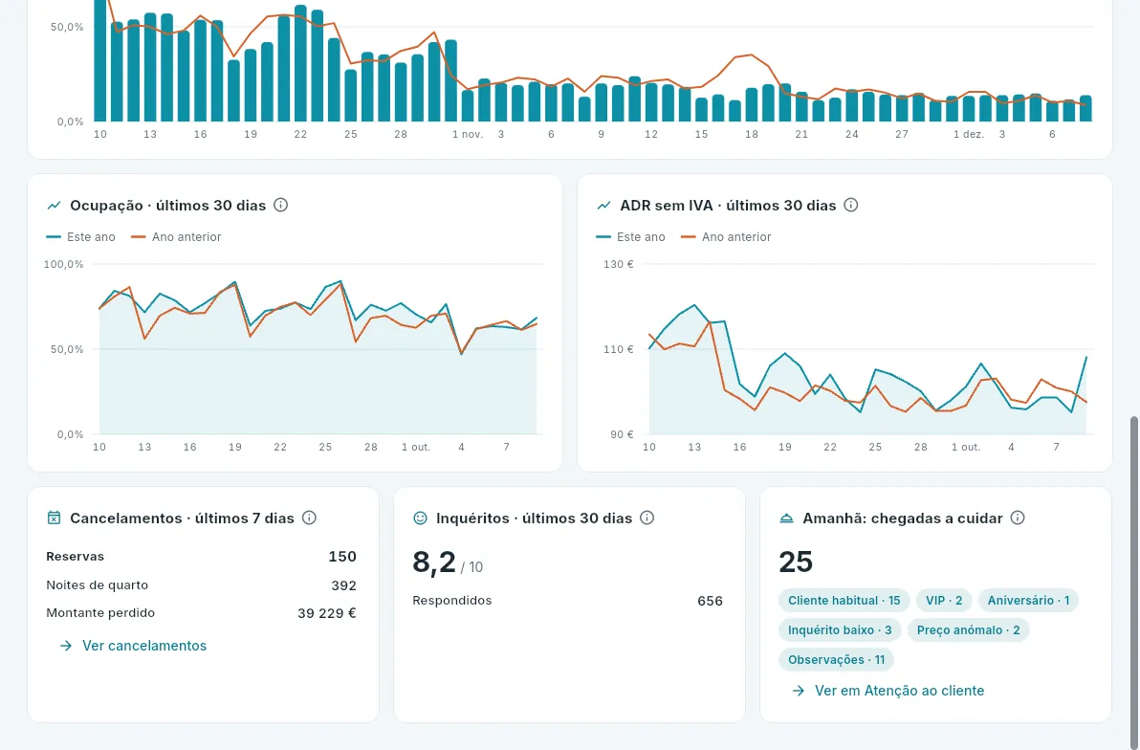
Task: Open info icon next to Ocupação title
Action: (280, 205)
